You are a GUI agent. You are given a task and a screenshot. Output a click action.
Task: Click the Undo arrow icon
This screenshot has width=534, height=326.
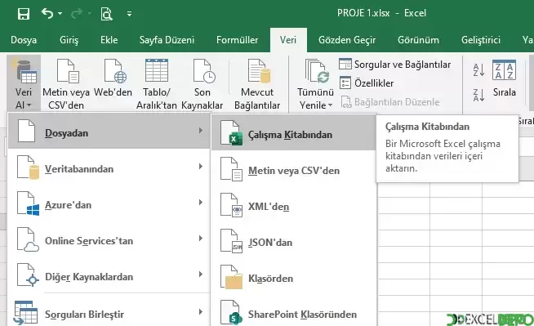(47, 14)
